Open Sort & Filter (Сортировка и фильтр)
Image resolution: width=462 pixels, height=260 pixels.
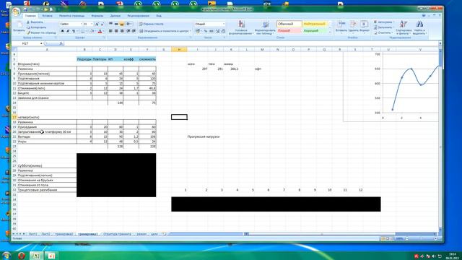tap(404, 27)
